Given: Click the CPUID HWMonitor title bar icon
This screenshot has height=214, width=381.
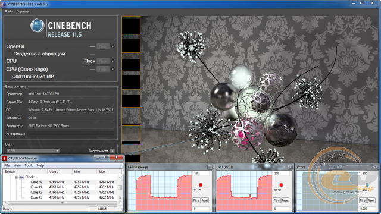Looking at the screenshot, I should 5,158.
